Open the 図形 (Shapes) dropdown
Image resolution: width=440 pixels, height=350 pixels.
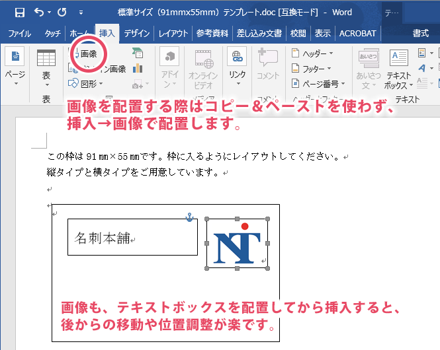(85, 83)
